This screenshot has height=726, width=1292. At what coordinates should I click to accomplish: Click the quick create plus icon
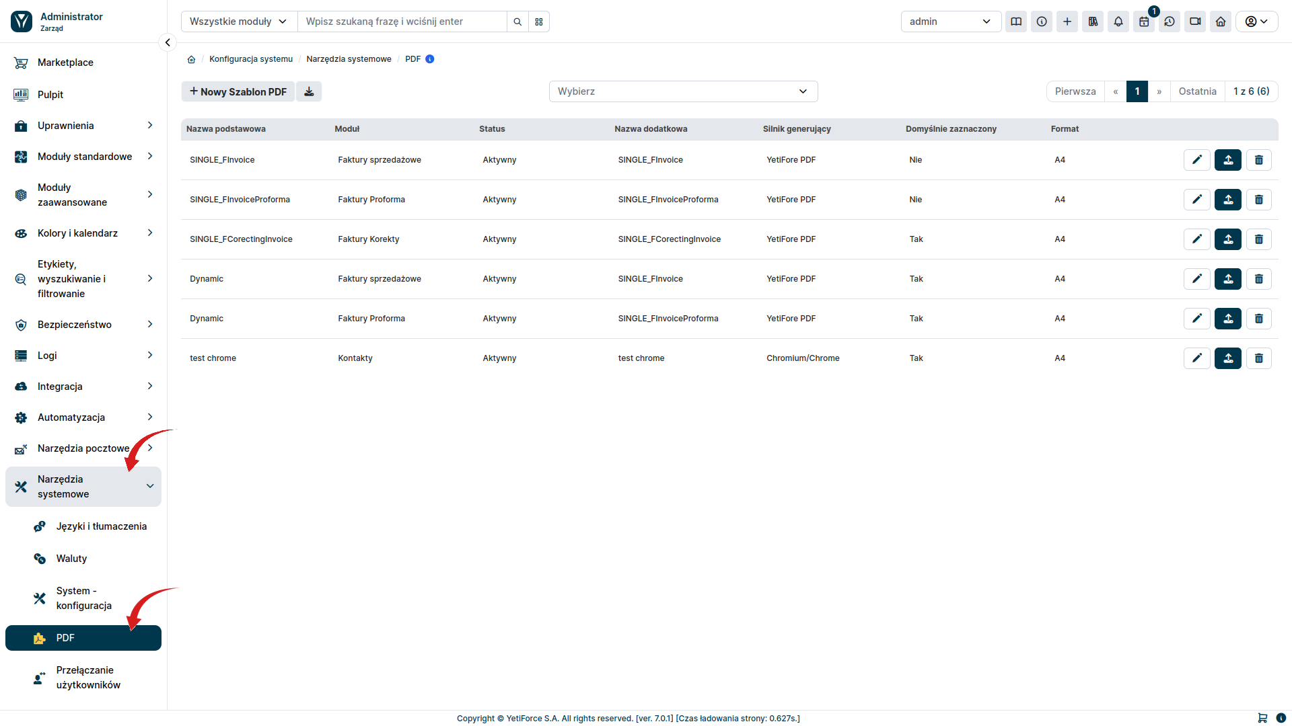click(x=1067, y=22)
